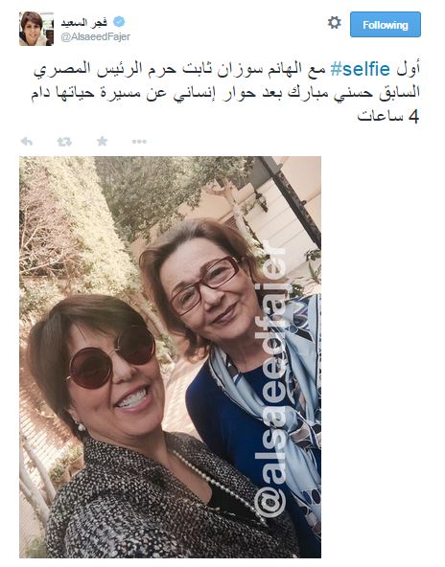Open the #selfie hashtag link

click(x=361, y=69)
